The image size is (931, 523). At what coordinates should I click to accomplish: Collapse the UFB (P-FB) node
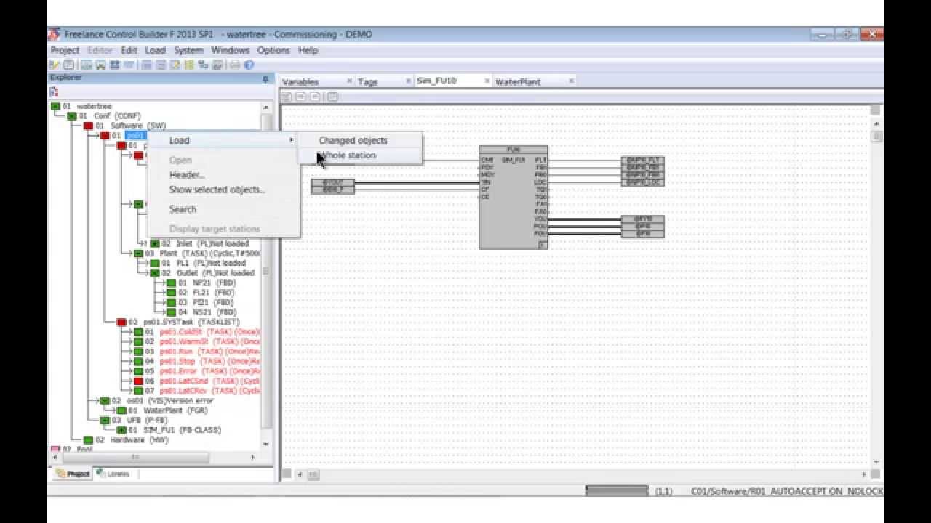point(105,420)
